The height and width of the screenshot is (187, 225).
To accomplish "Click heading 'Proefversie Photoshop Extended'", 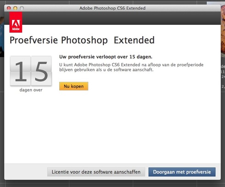I will pyautogui.click(x=82, y=40).
